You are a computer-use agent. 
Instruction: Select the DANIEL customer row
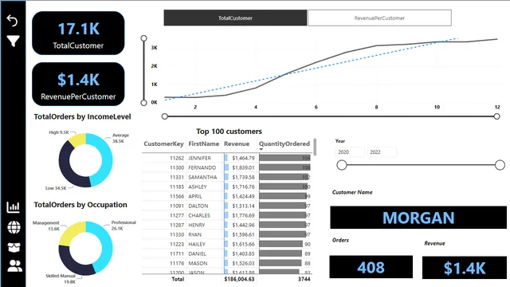(x=226, y=254)
